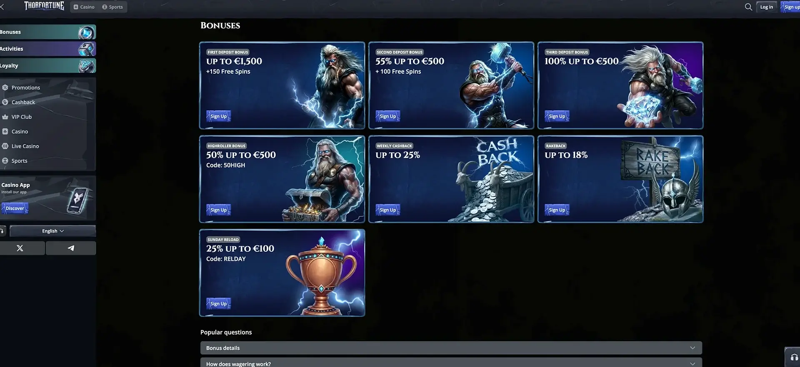Sign Up on Weekly Cashback card
800x367 pixels.
(x=387, y=210)
